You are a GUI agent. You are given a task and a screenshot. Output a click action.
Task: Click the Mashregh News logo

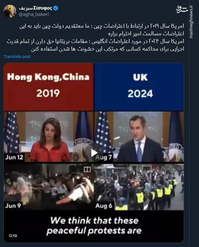pos(182,9)
